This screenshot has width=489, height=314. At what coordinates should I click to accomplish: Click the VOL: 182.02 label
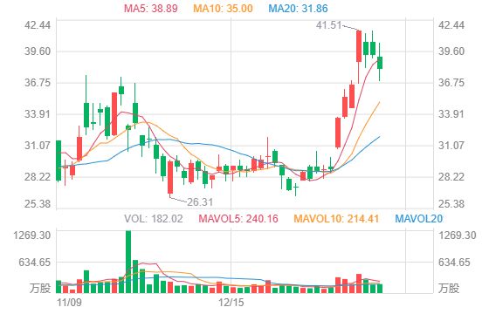pyautogui.click(x=154, y=218)
